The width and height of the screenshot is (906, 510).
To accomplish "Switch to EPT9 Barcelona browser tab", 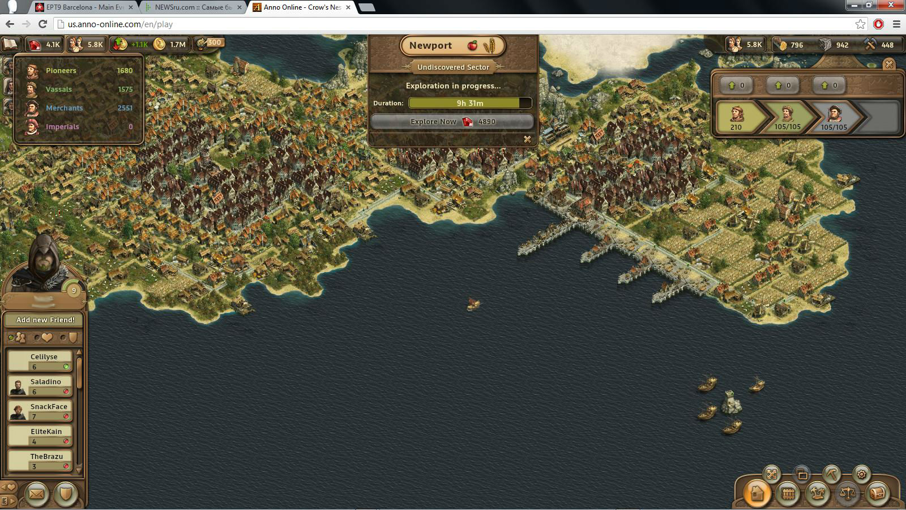I will tap(84, 7).
